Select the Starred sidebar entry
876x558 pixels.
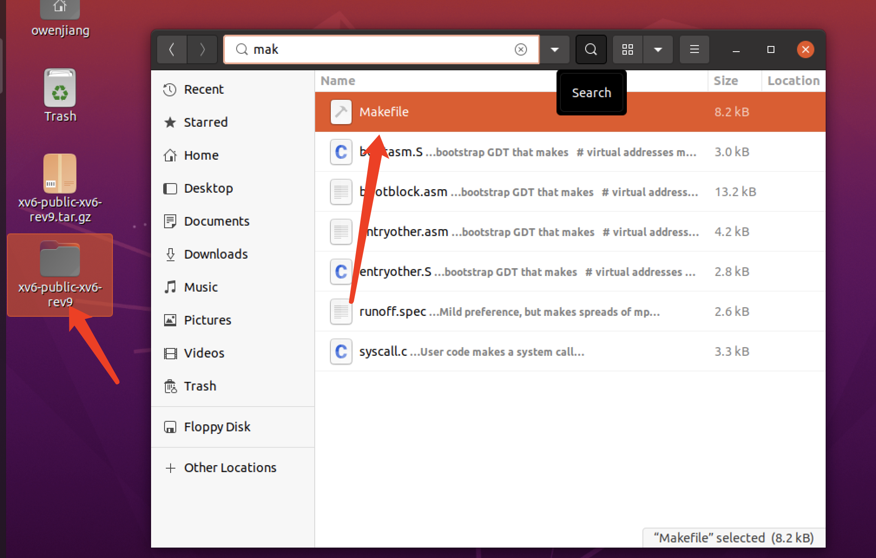pyautogui.click(x=206, y=122)
